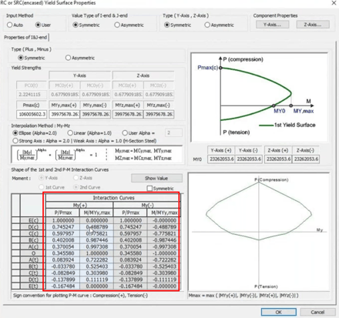Choose Ellipse (Alpha=2.0) interpolation method

coord(15,133)
